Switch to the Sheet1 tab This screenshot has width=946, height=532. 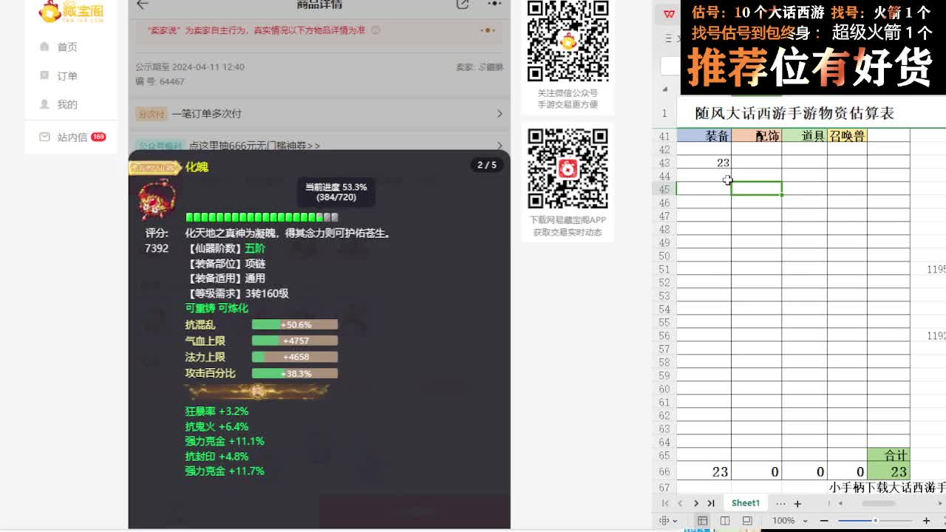(745, 503)
